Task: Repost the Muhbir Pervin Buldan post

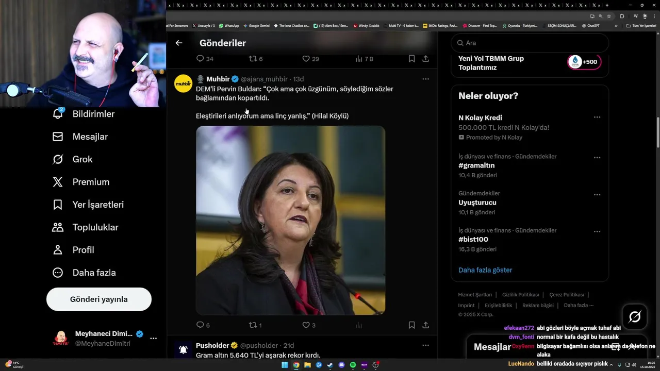Action: 255,325
